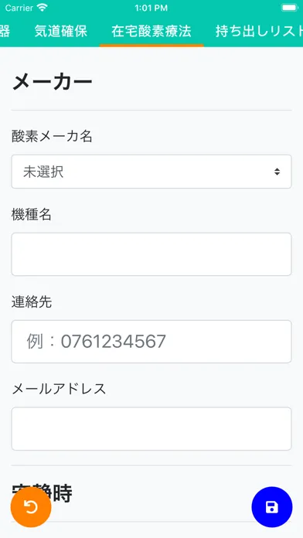Tap the Carrier text in status bar
This screenshot has width=303, height=538.
[x=19, y=8]
